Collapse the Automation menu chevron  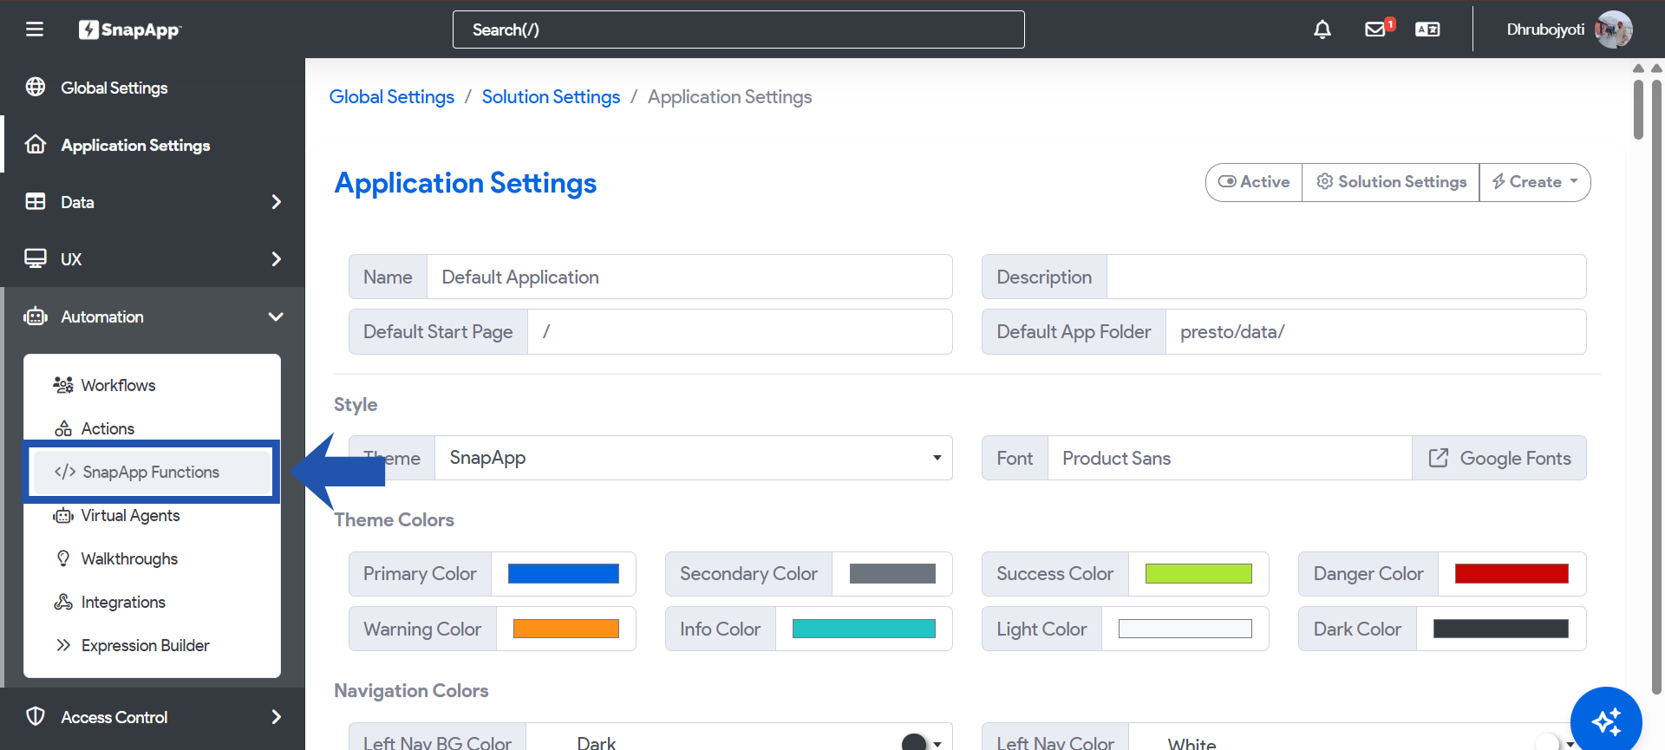click(277, 316)
